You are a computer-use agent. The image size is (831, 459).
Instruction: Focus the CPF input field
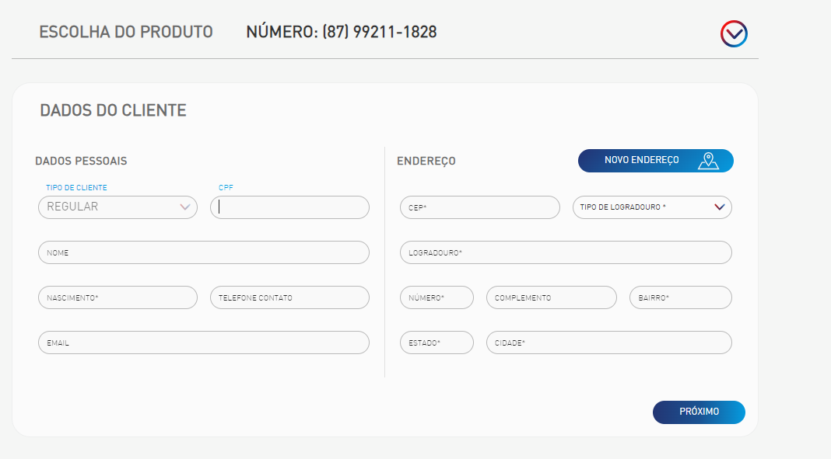(x=289, y=207)
